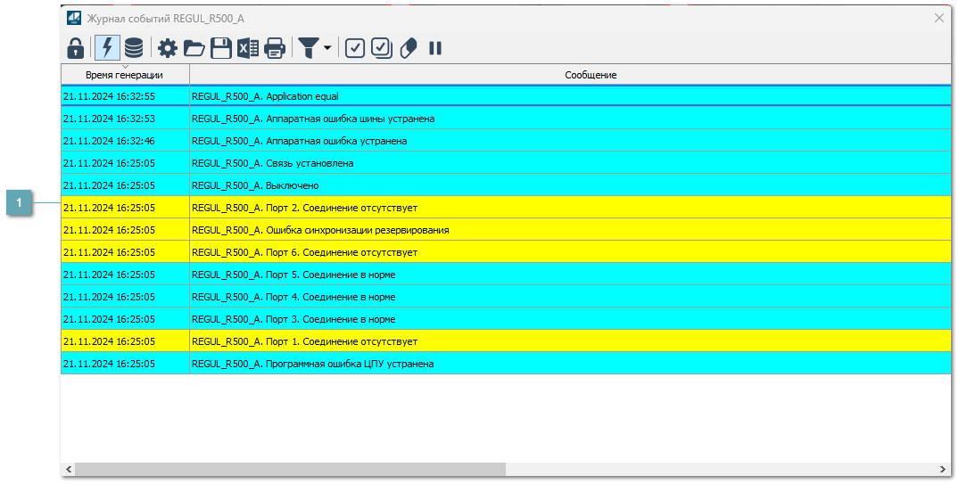Acknowledge all events with the stacked checkmark icon
Screen dimensions: 959x484
click(382, 48)
